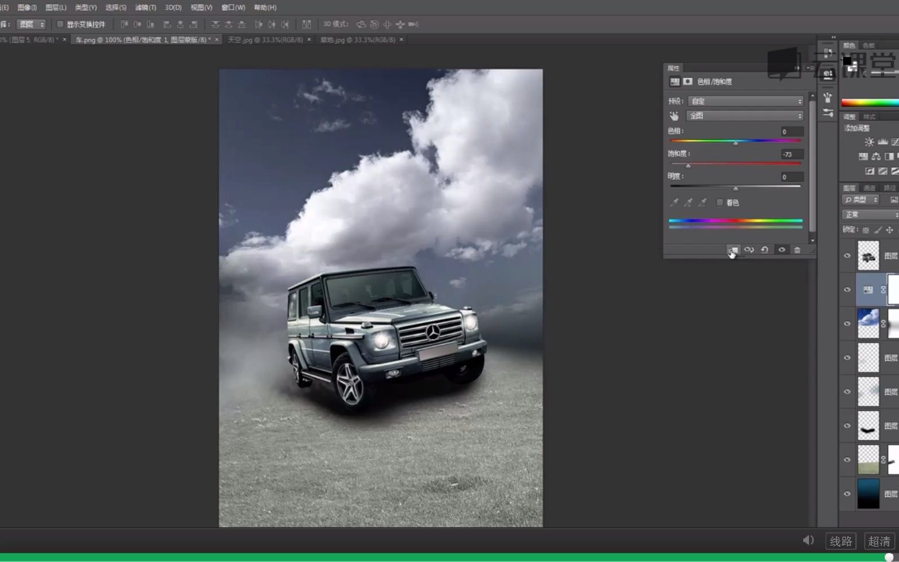The image size is (899, 562).
Task: Open the auto-select 图层 dropdown in options bar
Action: point(31,25)
